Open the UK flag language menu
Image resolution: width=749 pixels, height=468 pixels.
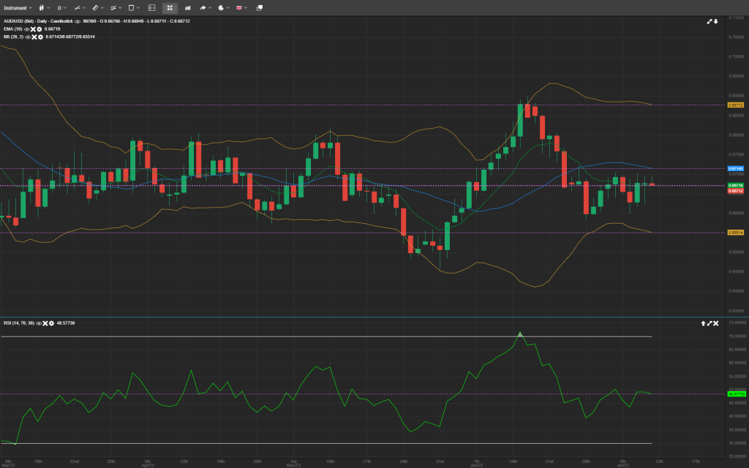pyautogui.click(x=241, y=7)
